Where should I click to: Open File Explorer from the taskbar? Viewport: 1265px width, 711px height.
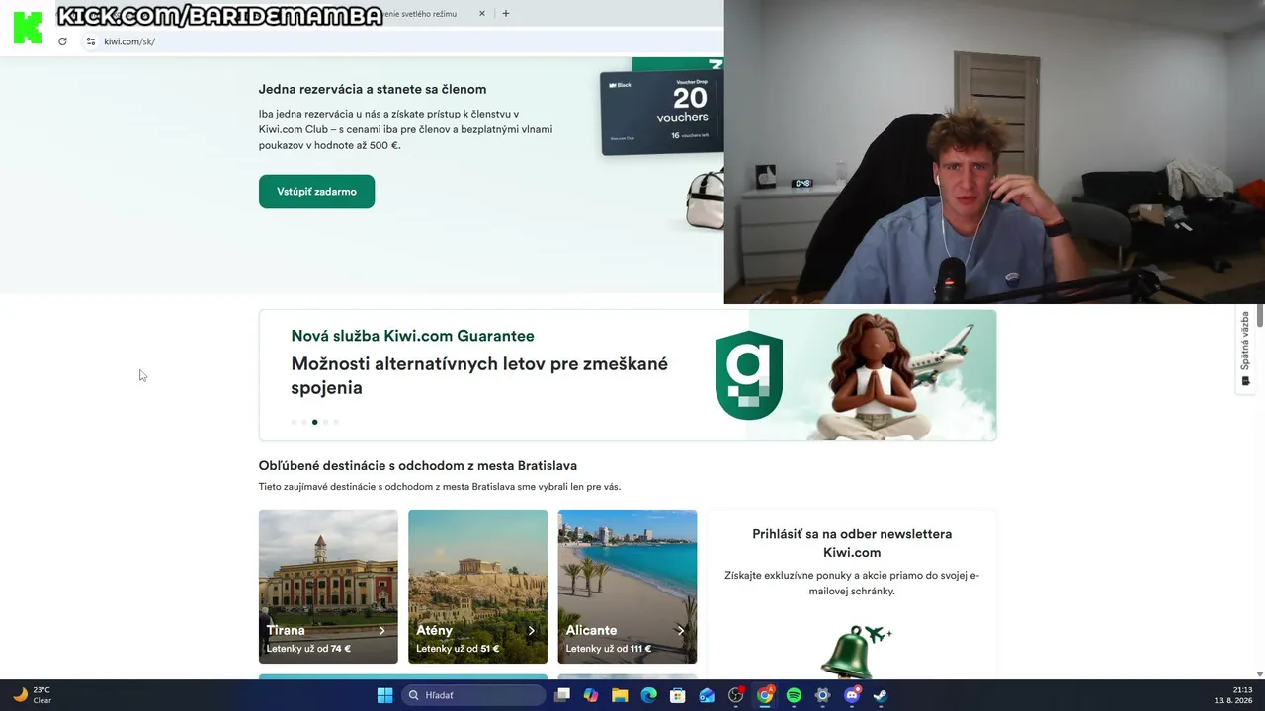click(x=620, y=695)
